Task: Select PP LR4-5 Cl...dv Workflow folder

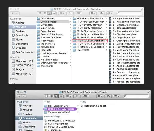Action: pos(90,41)
